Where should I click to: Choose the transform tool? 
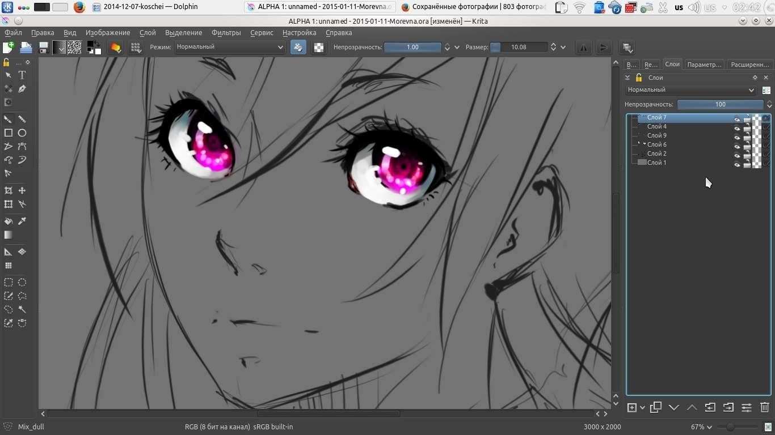click(x=8, y=204)
